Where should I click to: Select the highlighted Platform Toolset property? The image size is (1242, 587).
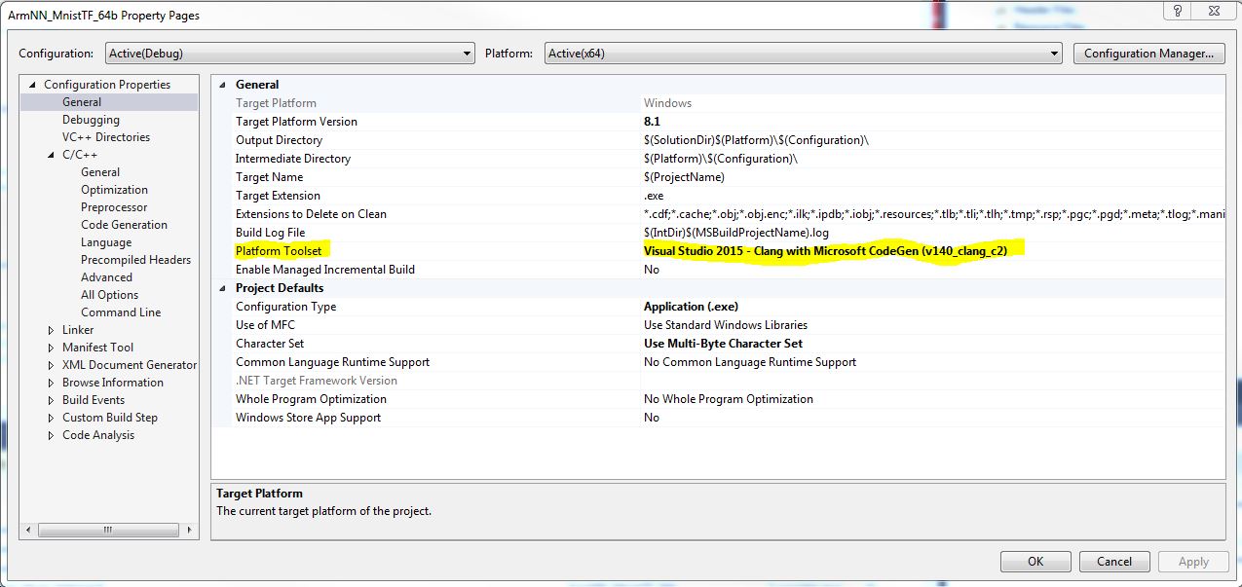[x=279, y=250]
